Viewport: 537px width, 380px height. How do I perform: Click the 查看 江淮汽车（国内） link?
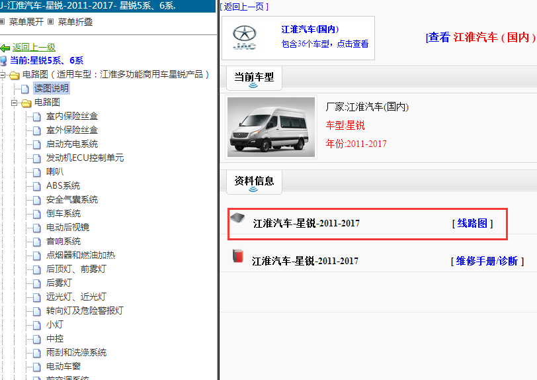(481, 37)
